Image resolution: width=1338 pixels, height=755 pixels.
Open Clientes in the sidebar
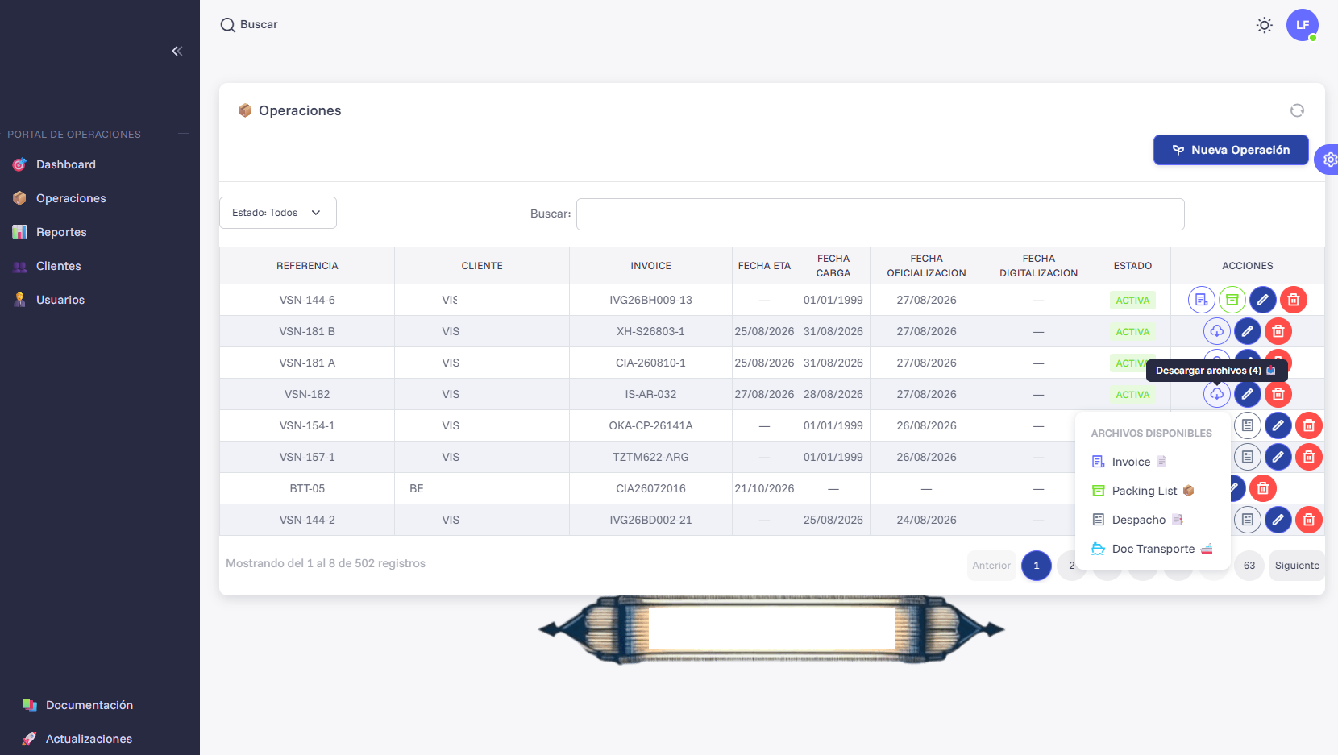(x=58, y=266)
